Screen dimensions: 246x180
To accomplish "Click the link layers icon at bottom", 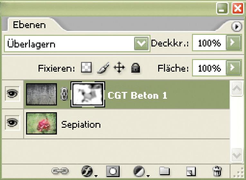I will coord(60,171).
